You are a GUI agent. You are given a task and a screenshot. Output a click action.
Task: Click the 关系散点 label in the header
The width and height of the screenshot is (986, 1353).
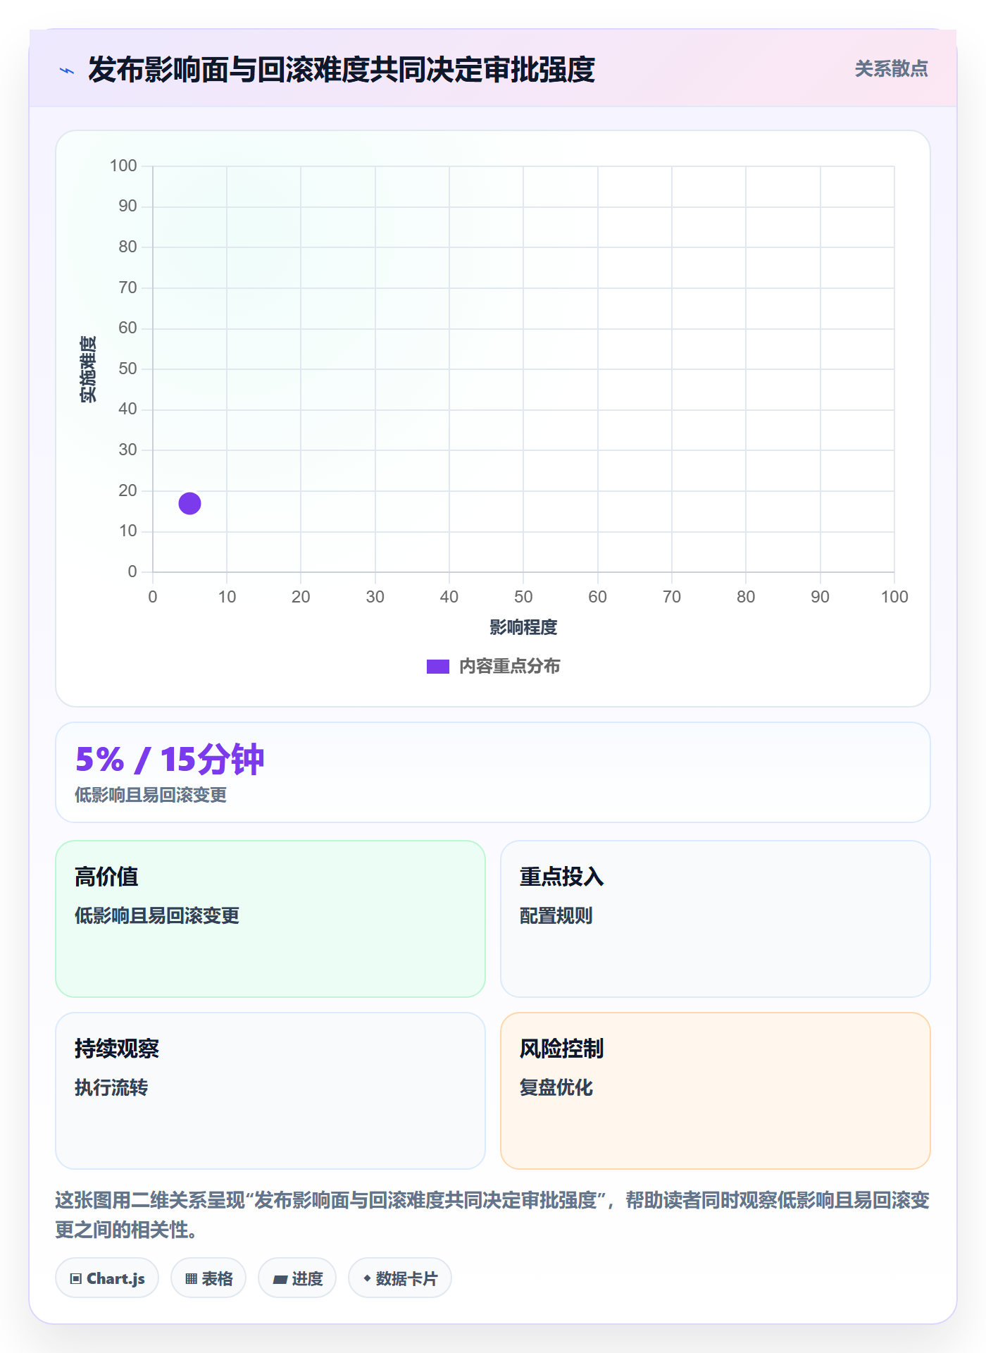891,69
